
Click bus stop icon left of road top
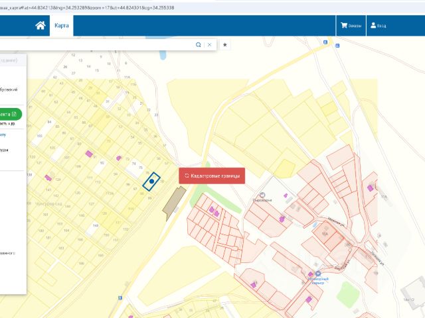tap(325, 42)
